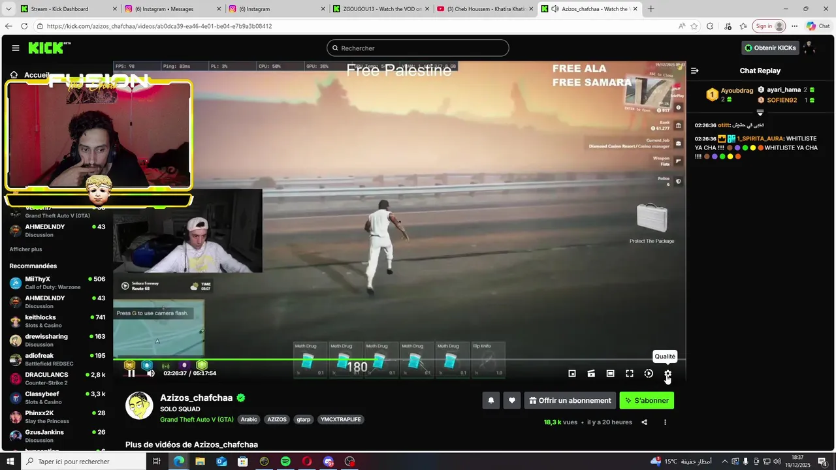Click the address bar URL

(159, 26)
